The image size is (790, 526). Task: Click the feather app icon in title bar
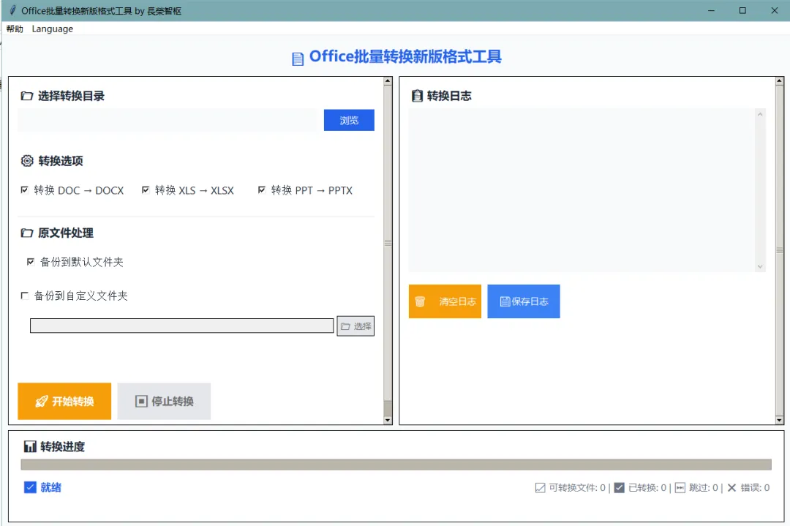(12, 10)
